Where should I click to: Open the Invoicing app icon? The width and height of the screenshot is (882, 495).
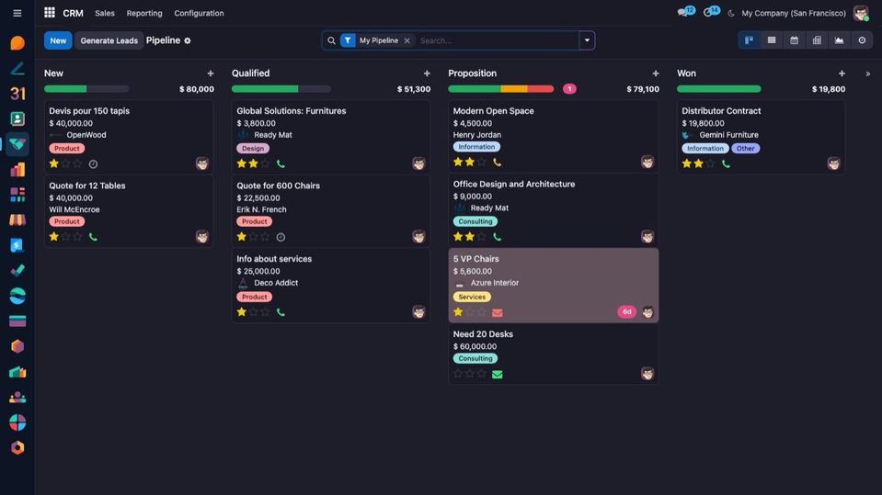(17, 245)
